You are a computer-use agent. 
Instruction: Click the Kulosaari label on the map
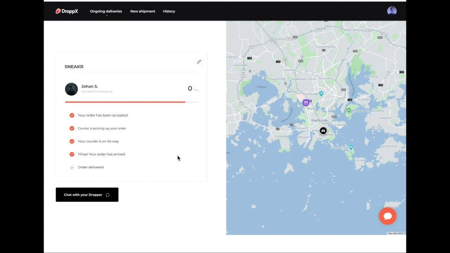pos(364,99)
